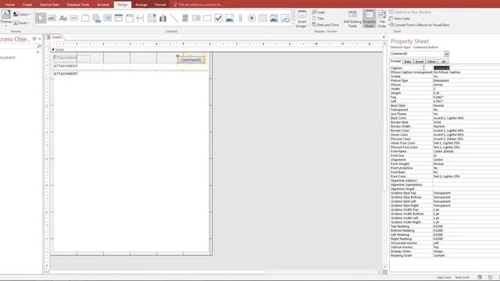The height and width of the screenshot is (281, 500).
Task: Choose the Text Box control
Action: pyautogui.click(x=52, y=18)
